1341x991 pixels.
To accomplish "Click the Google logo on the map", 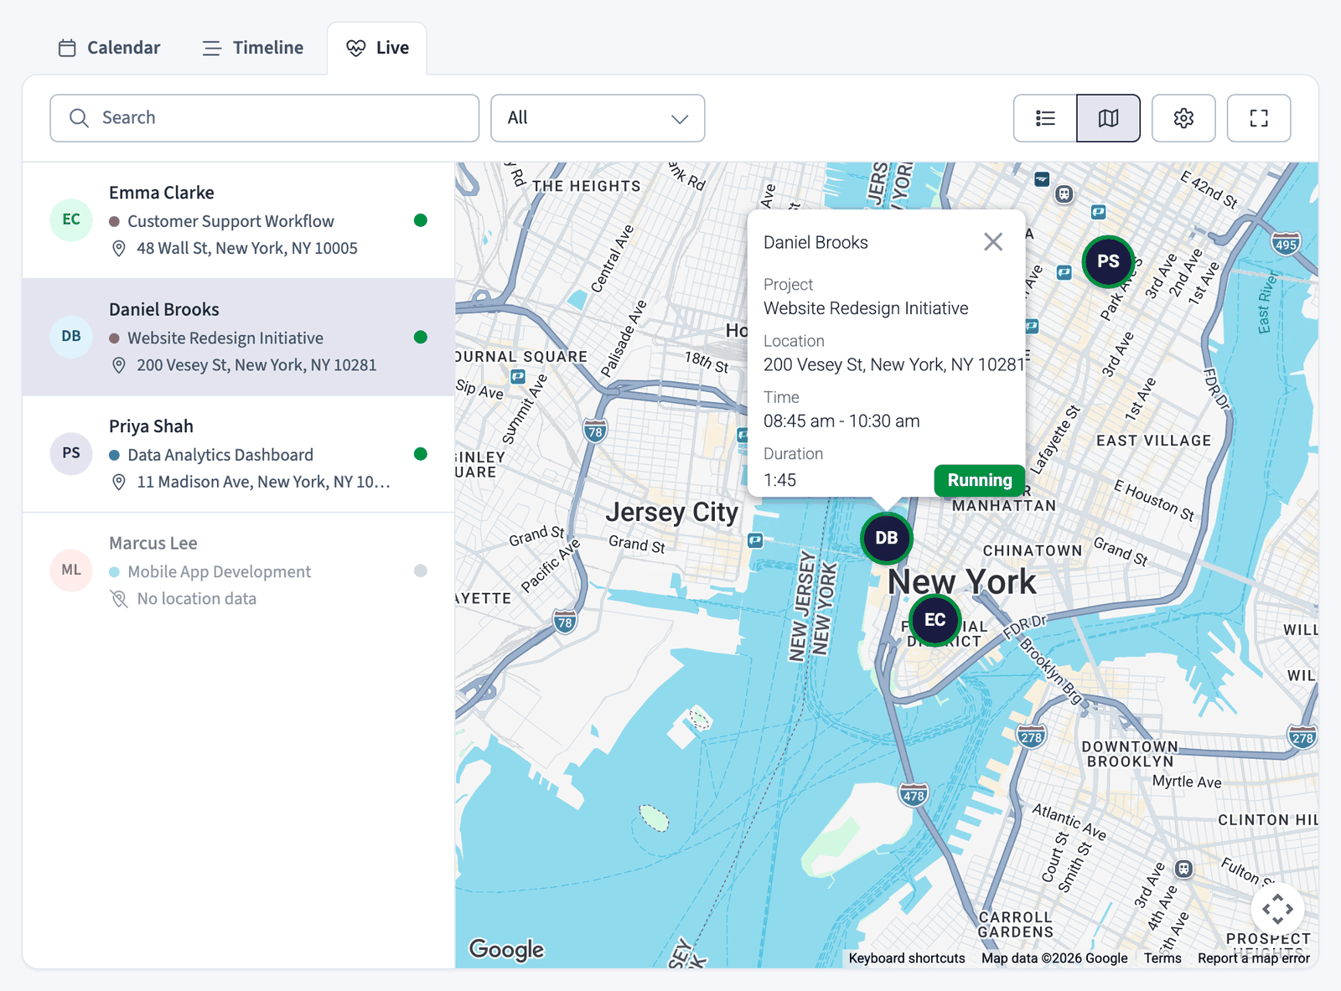I will 506,949.
